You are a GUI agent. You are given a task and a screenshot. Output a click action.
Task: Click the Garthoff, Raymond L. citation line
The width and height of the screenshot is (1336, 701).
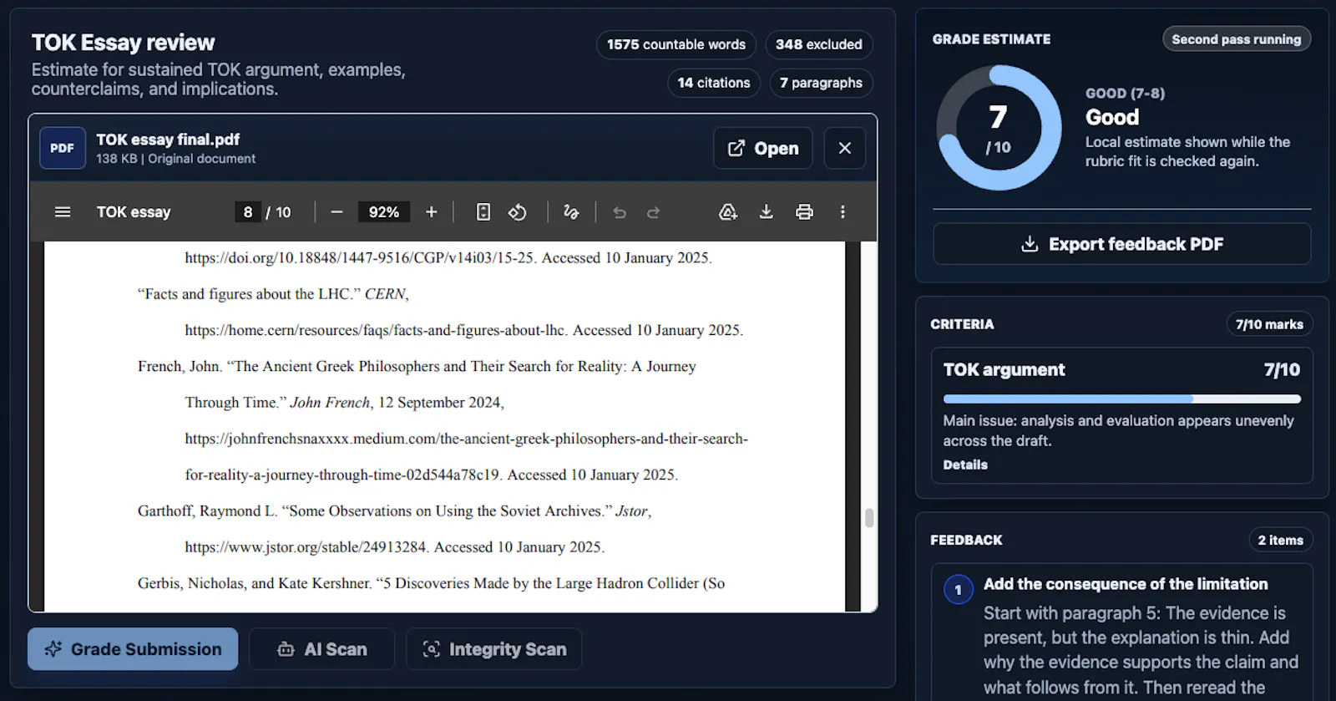click(x=394, y=511)
